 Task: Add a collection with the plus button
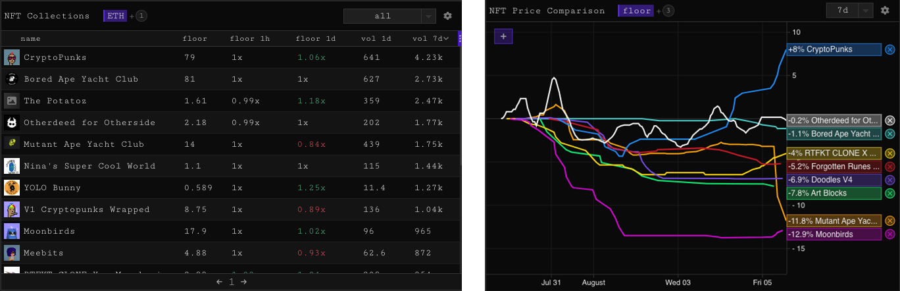(503, 36)
